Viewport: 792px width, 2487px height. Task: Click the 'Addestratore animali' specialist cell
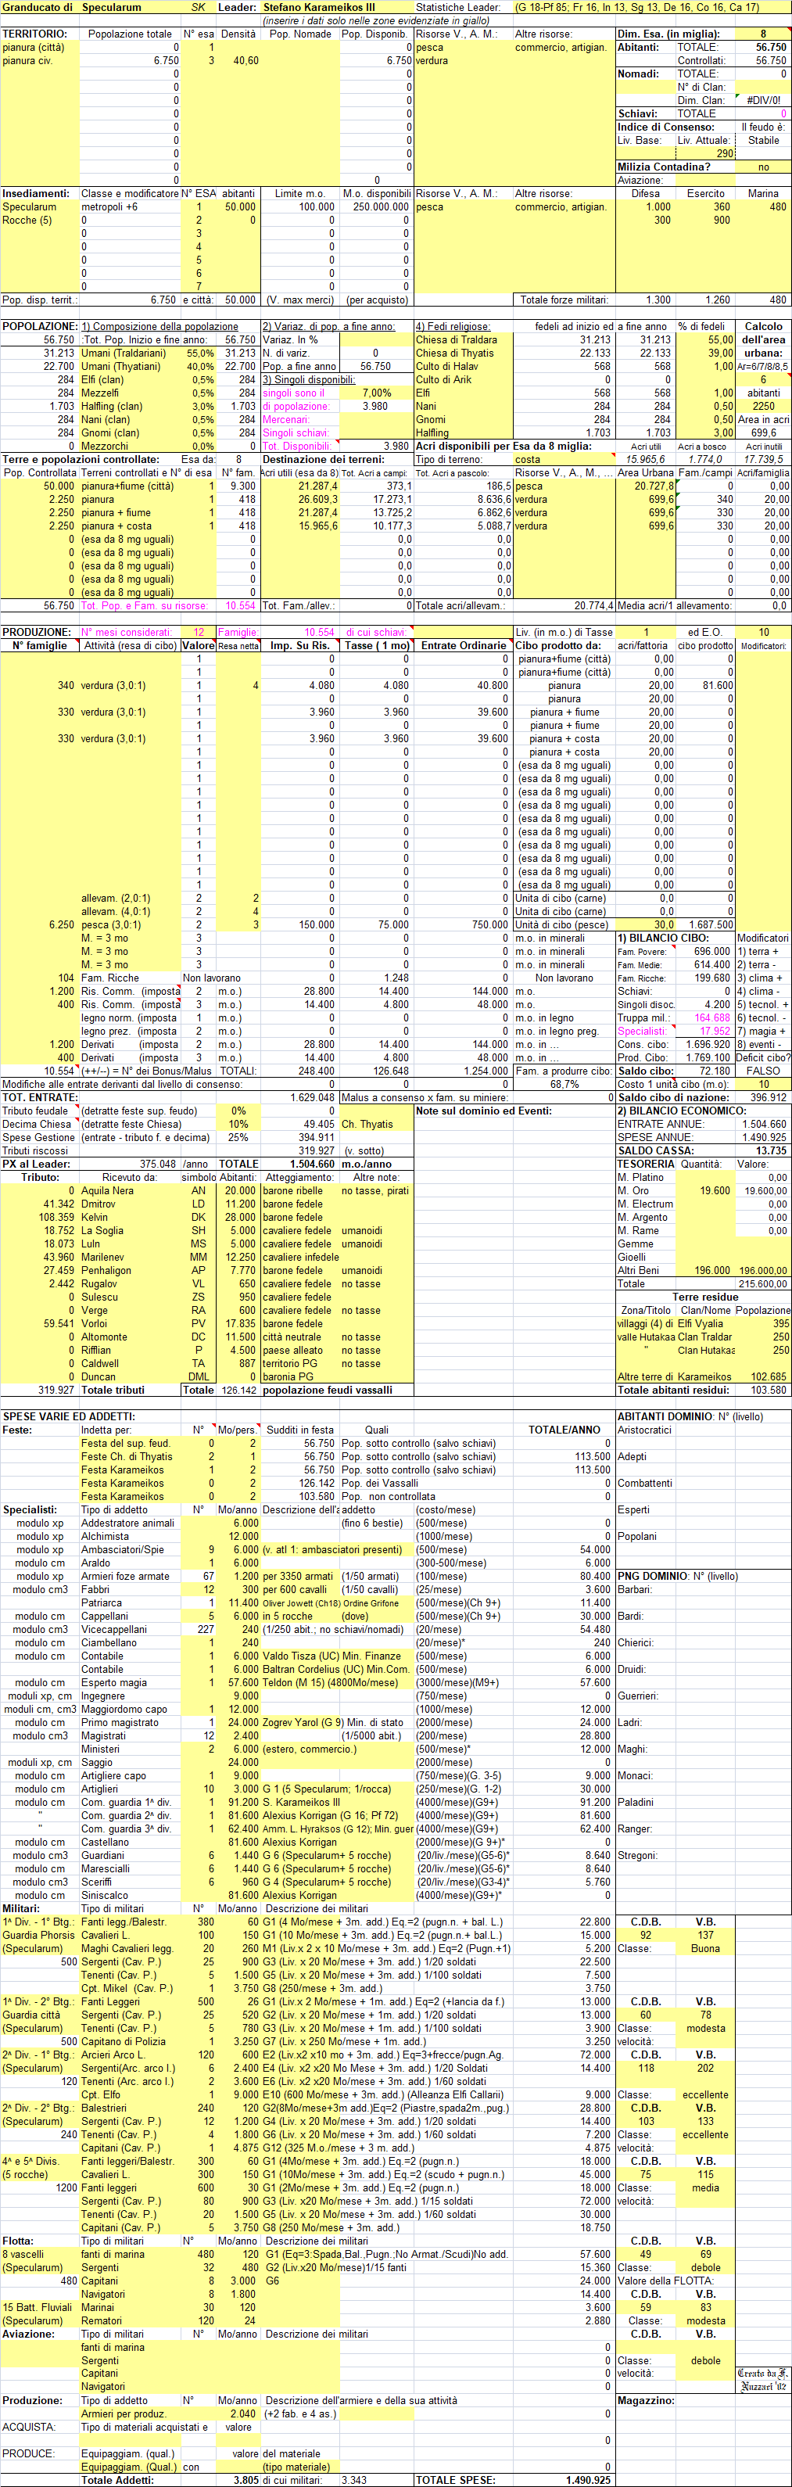[128, 1523]
